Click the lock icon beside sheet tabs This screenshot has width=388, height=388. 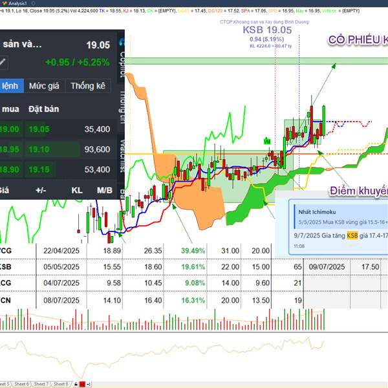click(x=76, y=384)
